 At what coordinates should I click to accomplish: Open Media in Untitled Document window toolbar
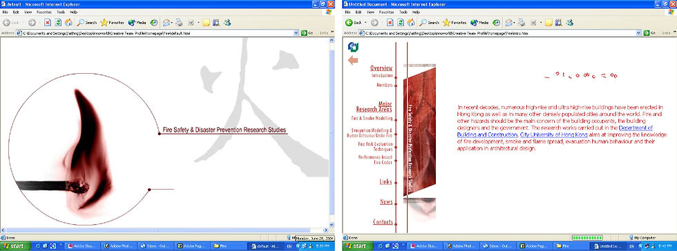point(479,23)
